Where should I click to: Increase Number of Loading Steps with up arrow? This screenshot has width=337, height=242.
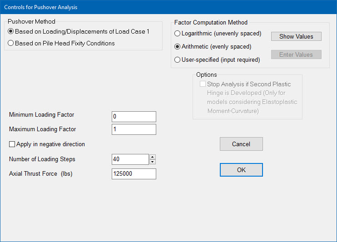click(x=153, y=157)
